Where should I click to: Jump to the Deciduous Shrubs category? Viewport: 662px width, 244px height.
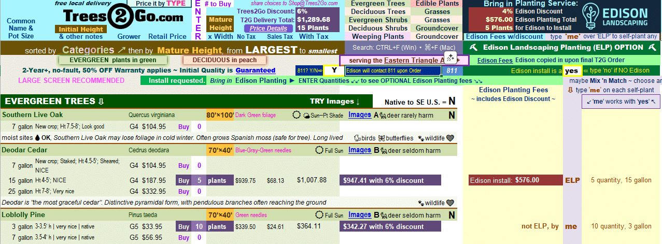point(377,28)
